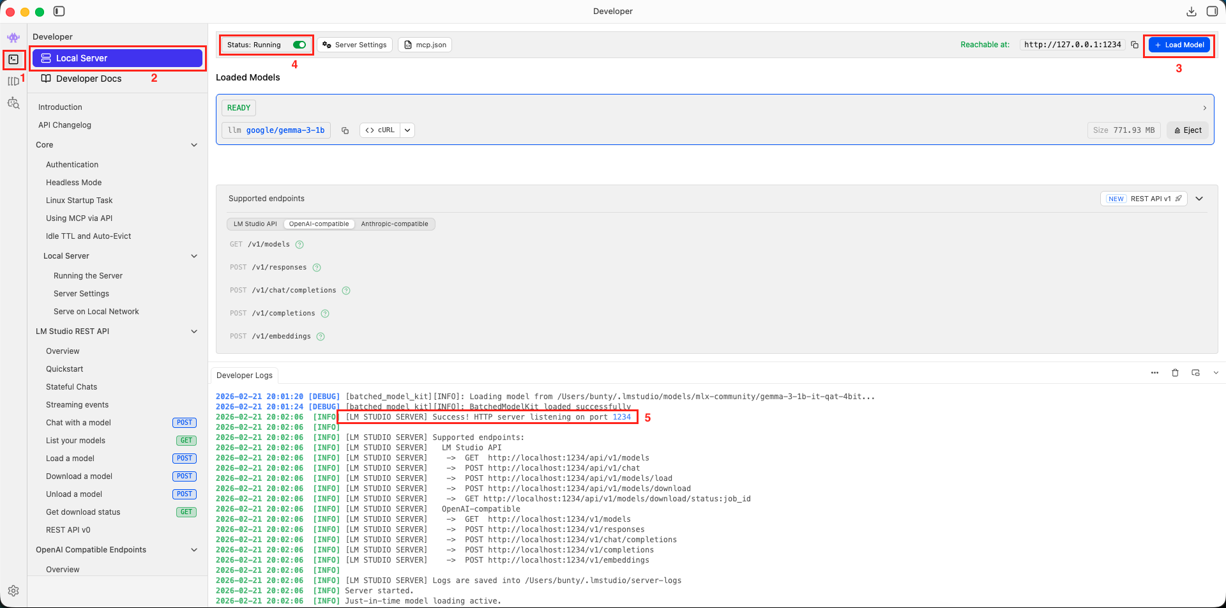Click the Developer Logs more options ellipsis

(x=1154, y=373)
